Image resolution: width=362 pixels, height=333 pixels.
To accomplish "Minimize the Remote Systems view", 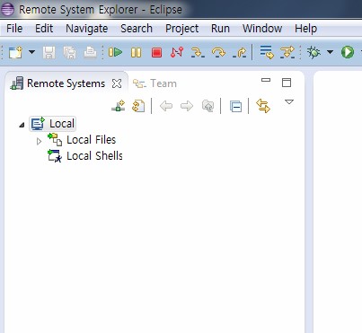I will (266, 80).
